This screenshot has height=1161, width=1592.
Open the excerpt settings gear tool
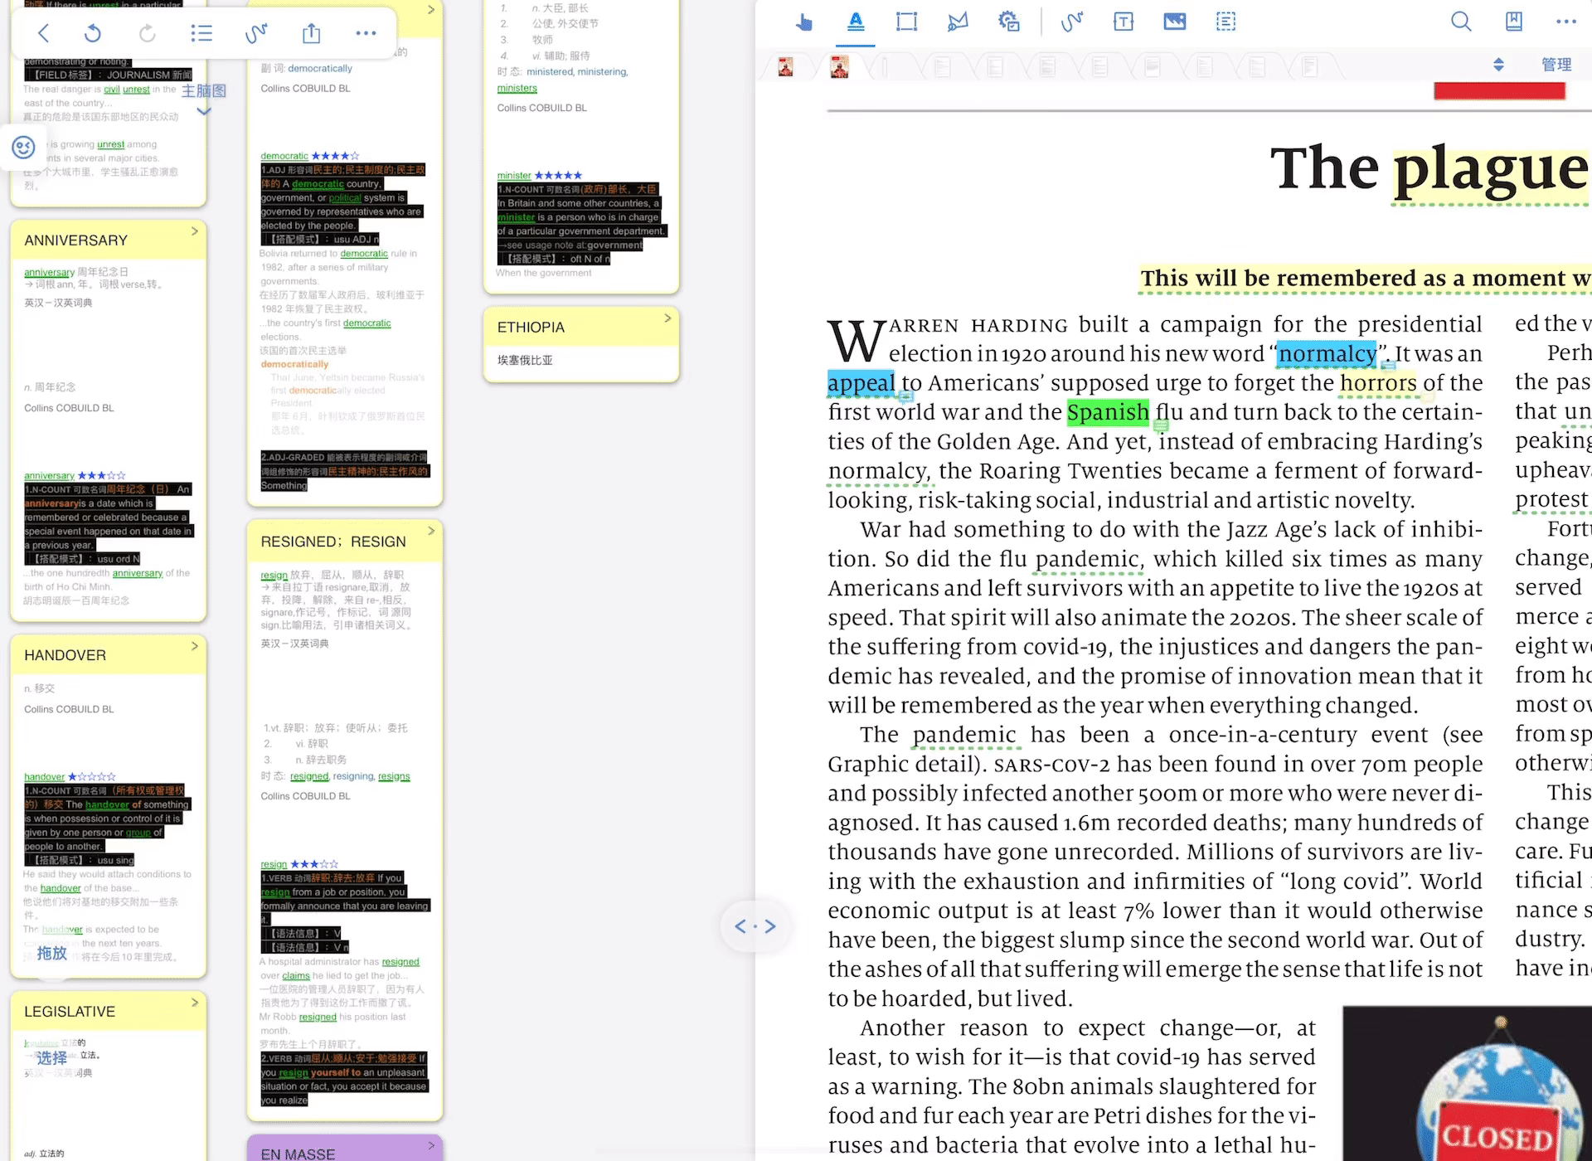coord(1009,22)
